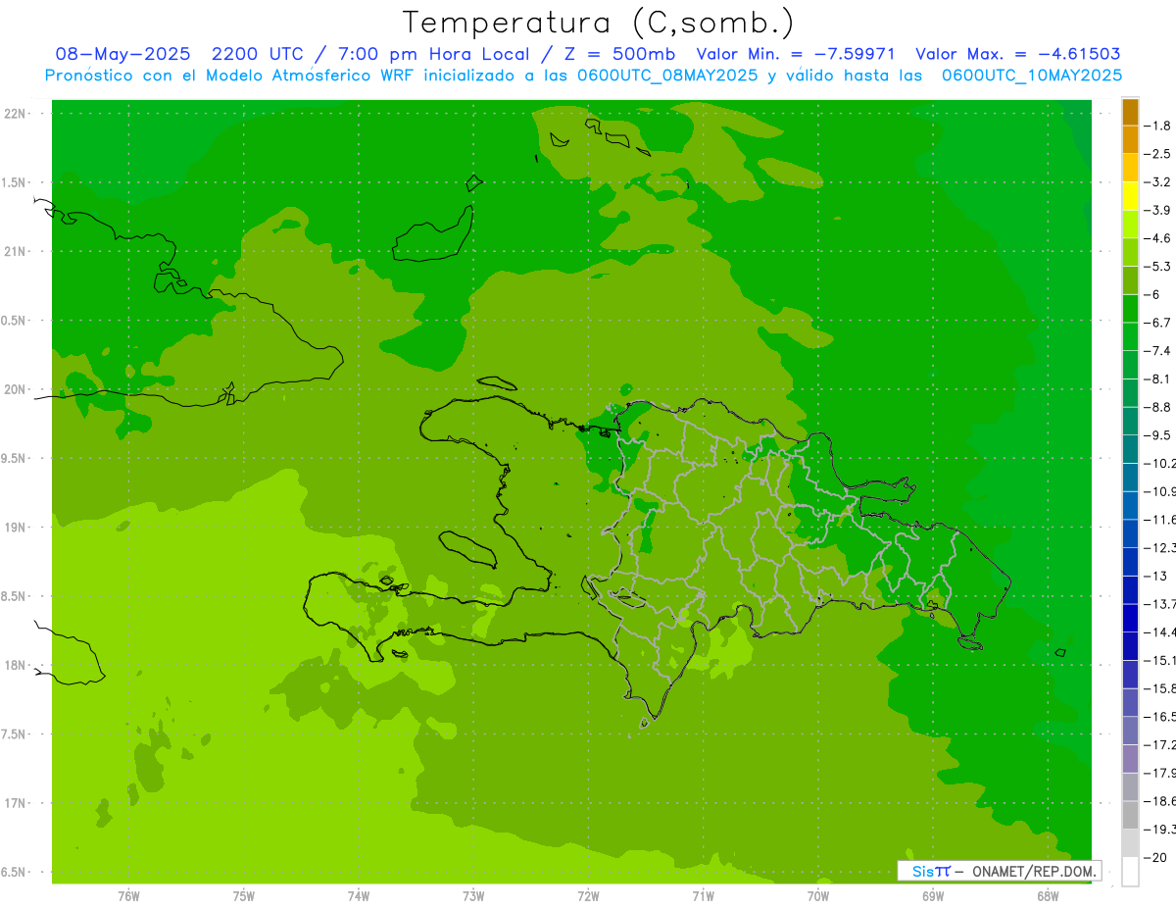
Task: Click the '-5.3' colorbar label
Action: coord(1157,267)
